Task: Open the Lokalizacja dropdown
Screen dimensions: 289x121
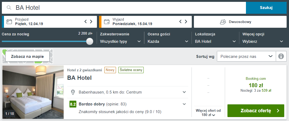Action: 215,41
